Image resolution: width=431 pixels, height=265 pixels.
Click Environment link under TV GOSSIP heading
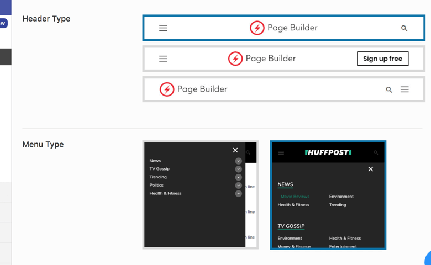(290, 239)
